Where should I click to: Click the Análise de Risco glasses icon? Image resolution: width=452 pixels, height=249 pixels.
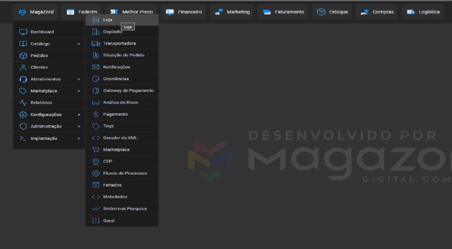click(96, 103)
